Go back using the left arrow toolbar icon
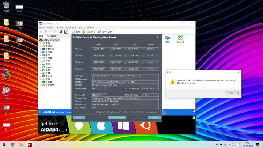The width and height of the screenshot is (263, 148). pos(41,32)
